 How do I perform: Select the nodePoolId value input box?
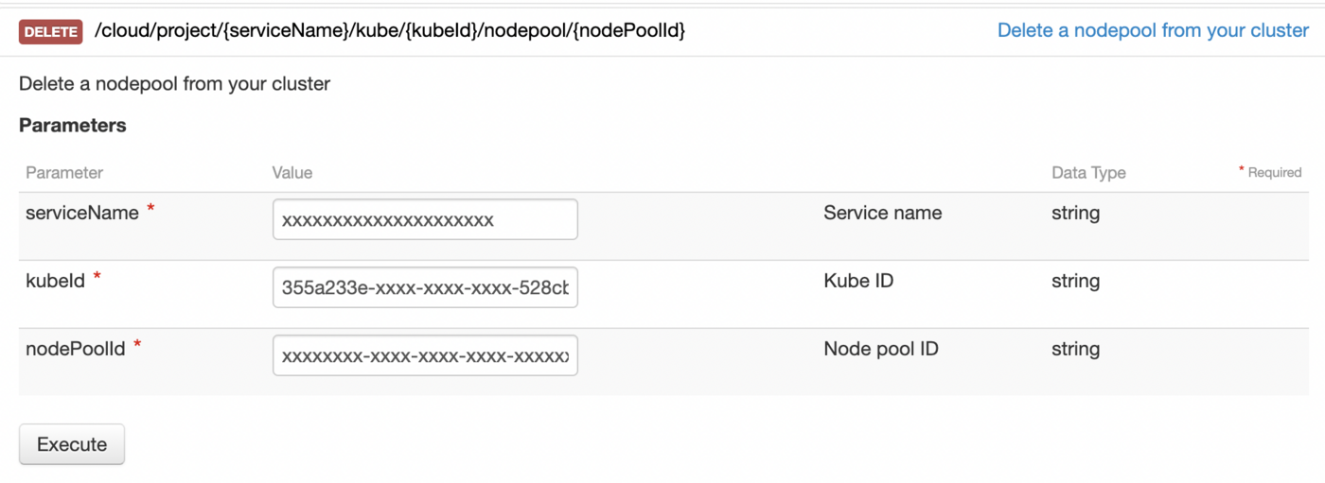425,356
